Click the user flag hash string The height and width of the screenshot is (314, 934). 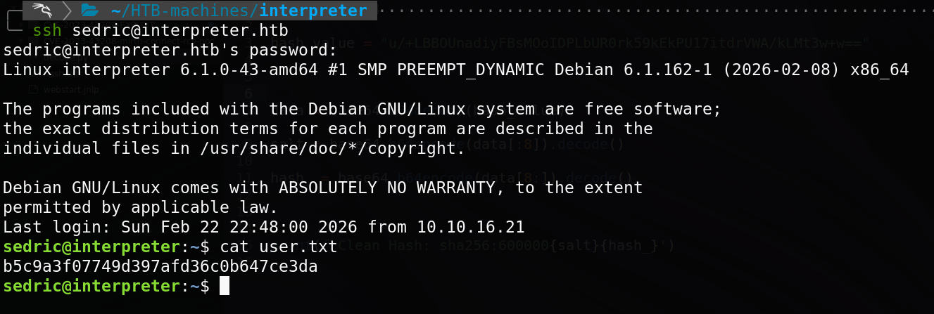pos(160,267)
